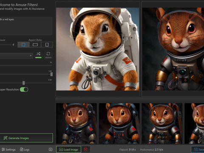This screenshot has height=153, width=204.
Task: Select the first generated thumbnail in bottom row
Action: 76,123
